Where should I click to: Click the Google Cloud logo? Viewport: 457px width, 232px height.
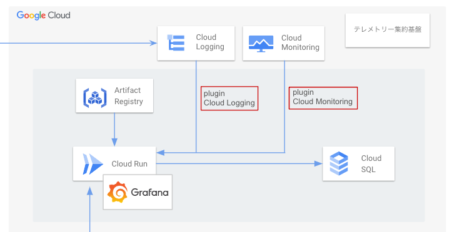point(43,15)
